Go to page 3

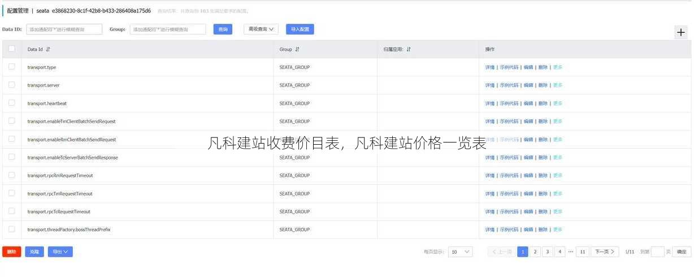[x=548, y=252]
